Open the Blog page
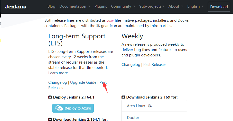 pyautogui.click(x=51, y=6)
